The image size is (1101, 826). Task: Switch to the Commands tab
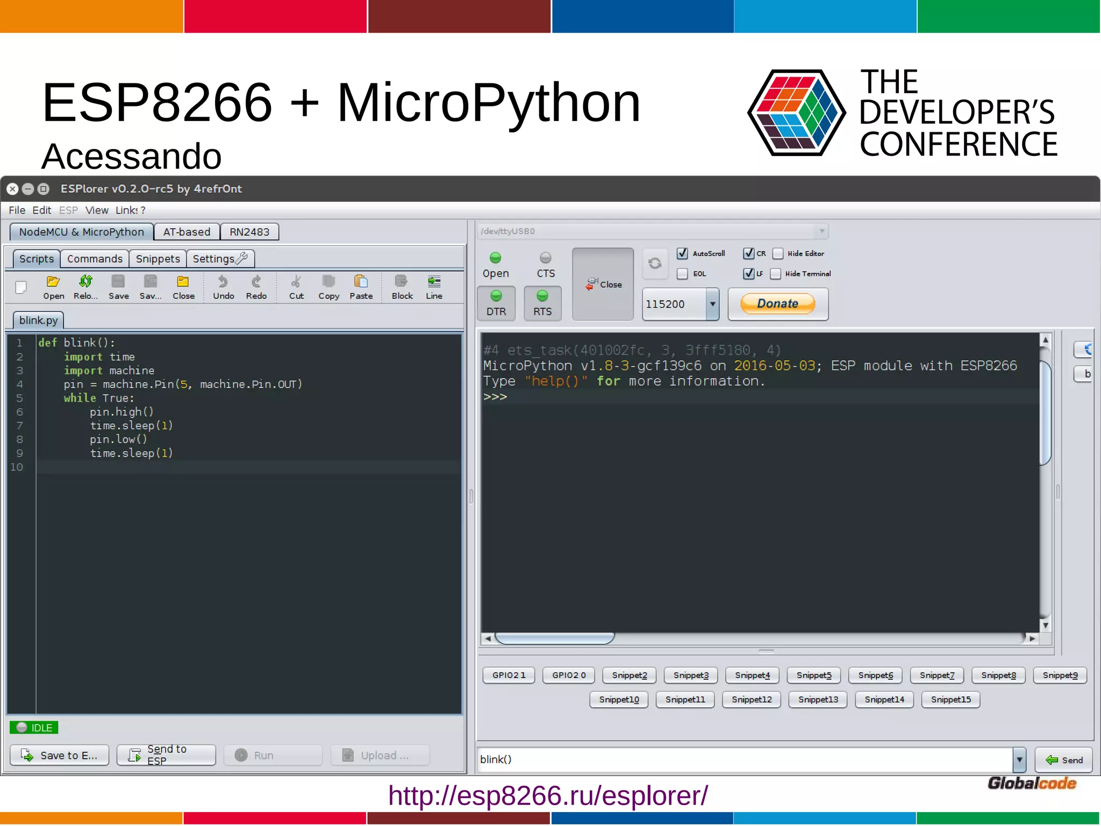(95, 259)
